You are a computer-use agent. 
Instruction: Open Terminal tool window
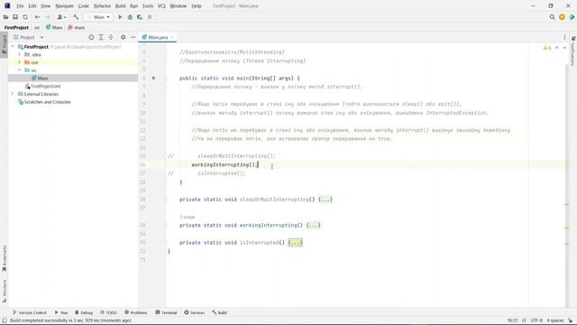(166, 312)
